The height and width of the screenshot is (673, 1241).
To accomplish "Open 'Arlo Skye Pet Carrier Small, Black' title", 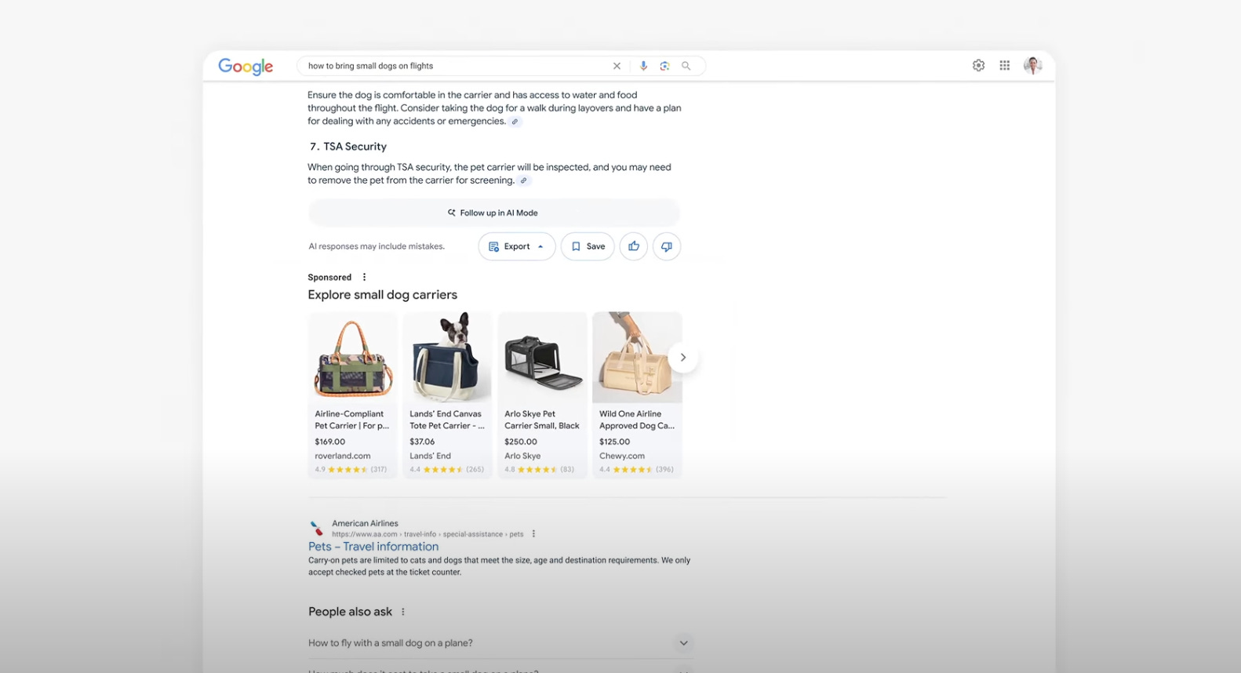I will [542, 420].
